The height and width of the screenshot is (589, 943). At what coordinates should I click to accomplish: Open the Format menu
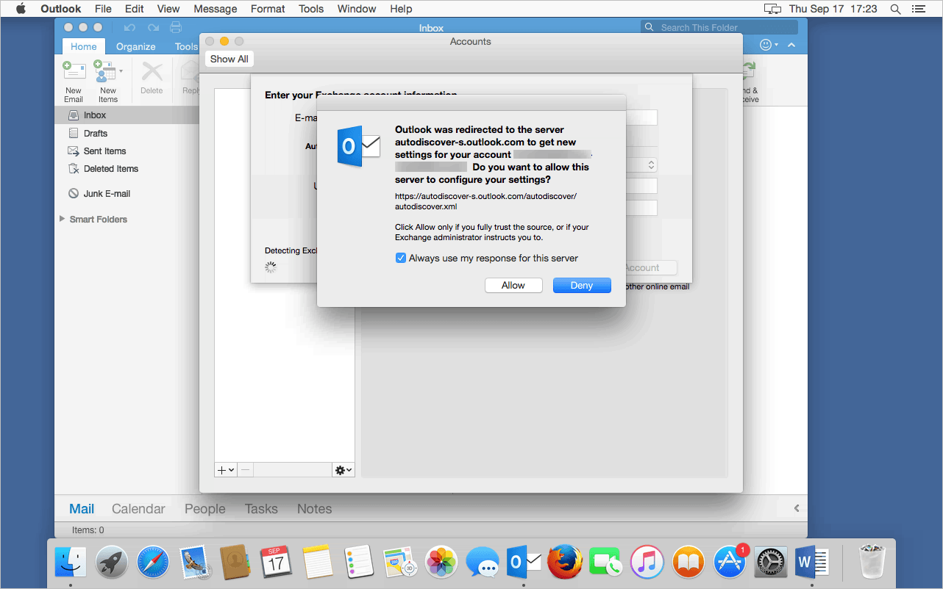pos(268,9)
